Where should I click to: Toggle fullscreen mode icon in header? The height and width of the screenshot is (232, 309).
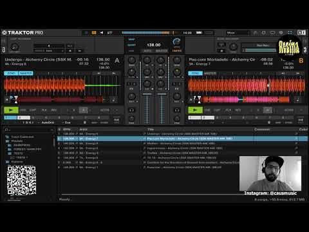290,33
